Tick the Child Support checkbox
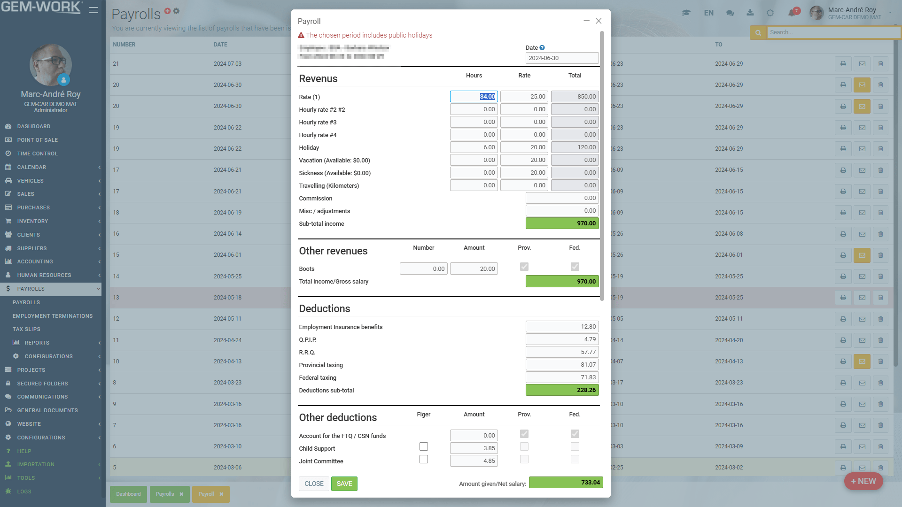This screenshot has width=902, height=507. click(424, 446)
